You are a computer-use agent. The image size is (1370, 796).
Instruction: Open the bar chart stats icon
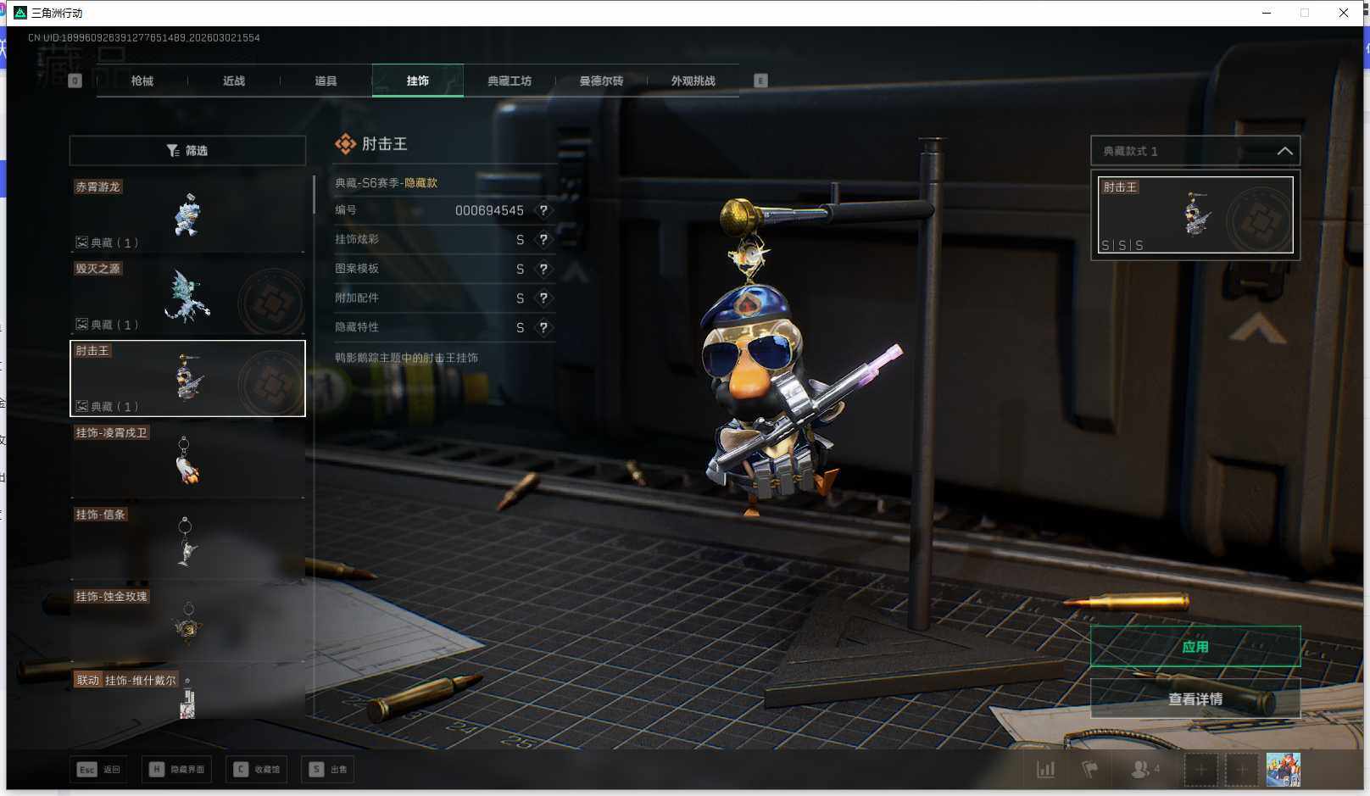pos(1046,770)
